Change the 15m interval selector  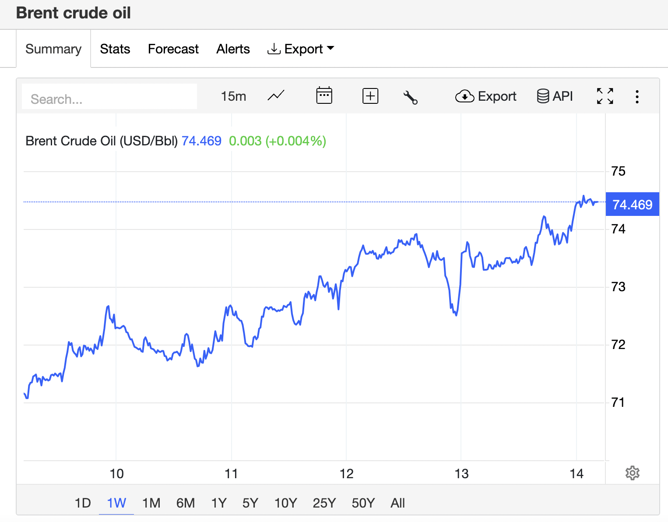[x=233, y=96]
